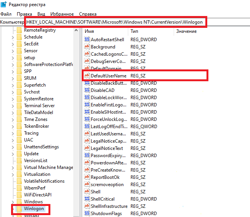The width and height of the screenshot is (250, 217).
Task: Click the tree pane scroll-up arrow
Action: [x=76, y=30]
